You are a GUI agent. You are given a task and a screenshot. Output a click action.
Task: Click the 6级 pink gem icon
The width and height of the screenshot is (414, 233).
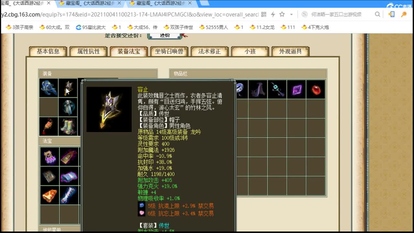141,213
